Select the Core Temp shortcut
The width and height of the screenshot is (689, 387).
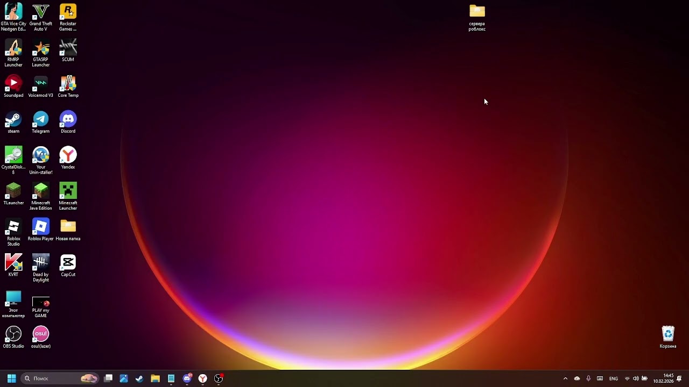[x=68, y=87]
